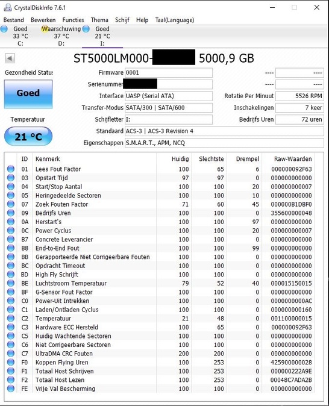Click the Firmware field showing 0001
329x406 pixels.
[x=169, y=73]
